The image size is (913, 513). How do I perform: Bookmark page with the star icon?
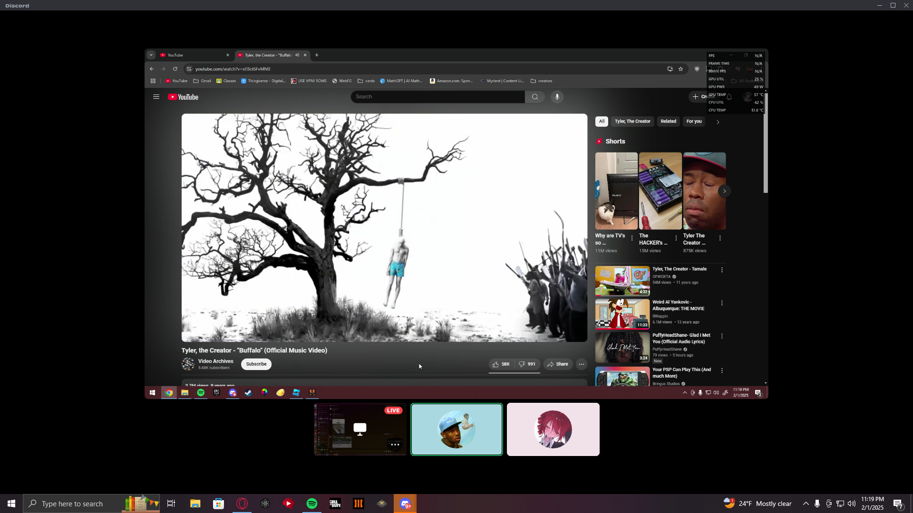(x=680, y=69)
